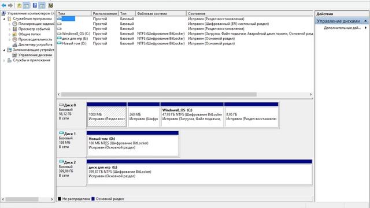Expand the Службы и приложения node

(4, 60)
